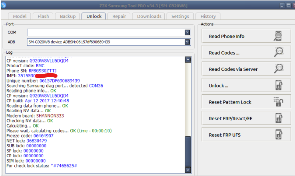Click the Phone SN value RF8G930ZTTJ

[x=42, y=70]
